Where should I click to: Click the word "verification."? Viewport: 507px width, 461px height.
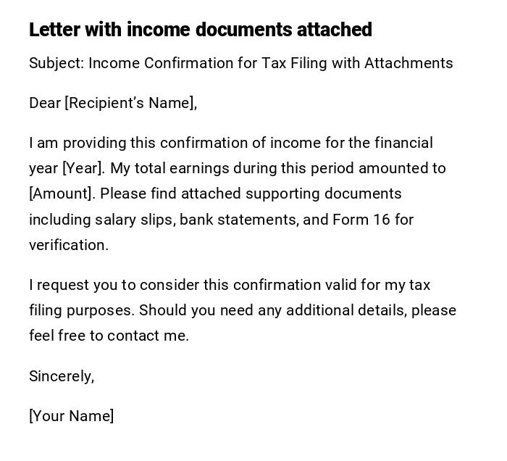tap(69, 245)
